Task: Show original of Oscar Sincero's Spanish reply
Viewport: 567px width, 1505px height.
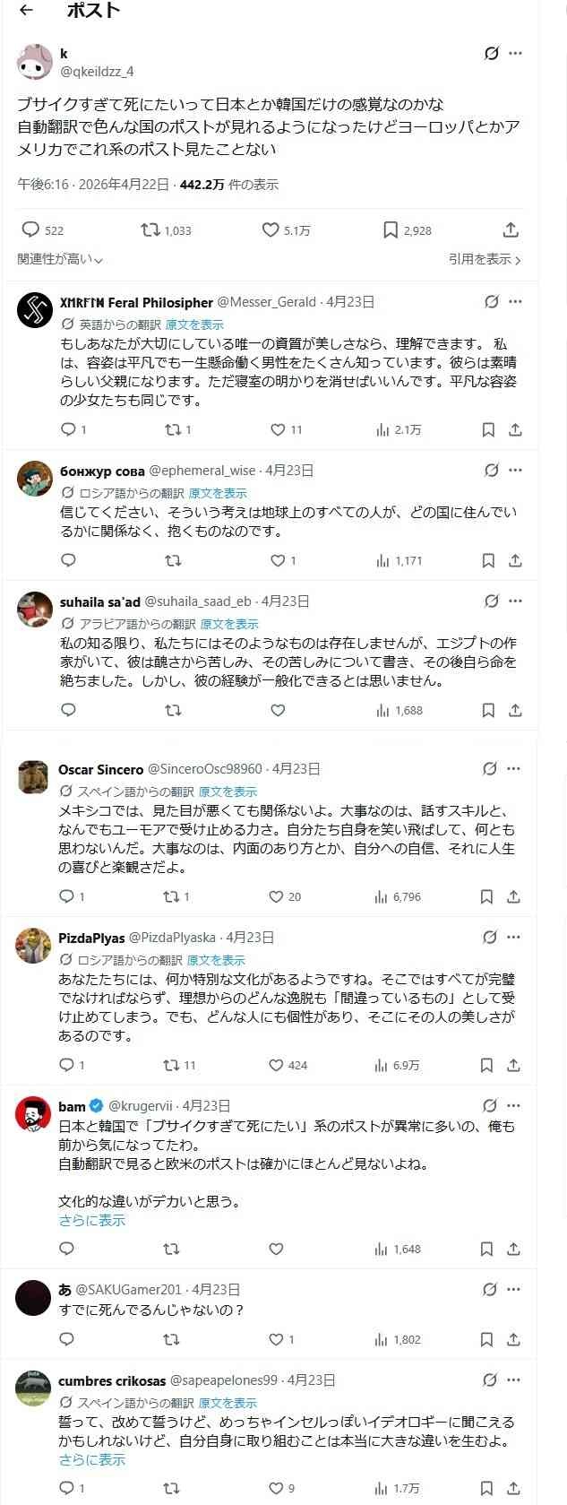Action: click(x=228, y=791)
